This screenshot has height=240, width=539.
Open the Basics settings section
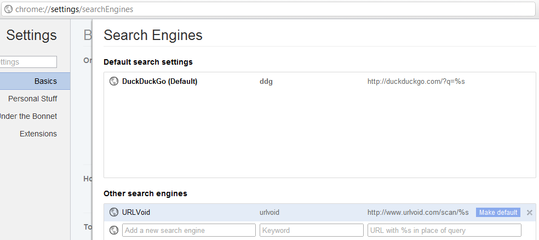pyautogui.click(x=45, y=81)
